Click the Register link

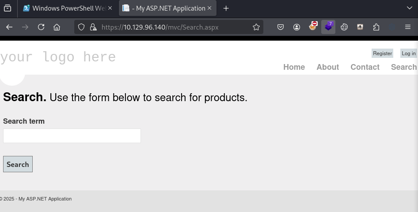(382, 53)
